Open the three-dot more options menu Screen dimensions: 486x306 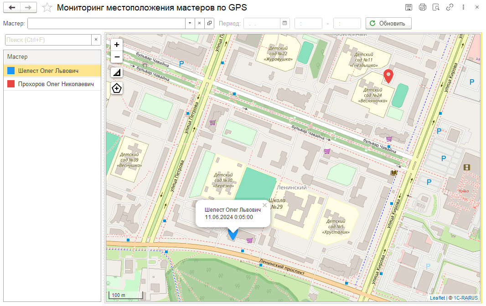pos(463,7)
